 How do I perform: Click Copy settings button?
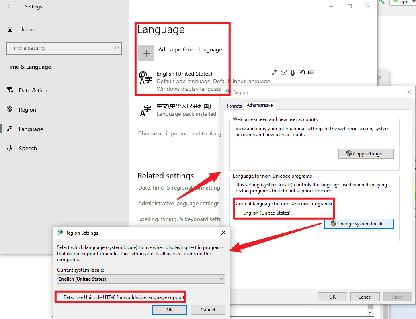pyautogui.click(x=366, y=154)
